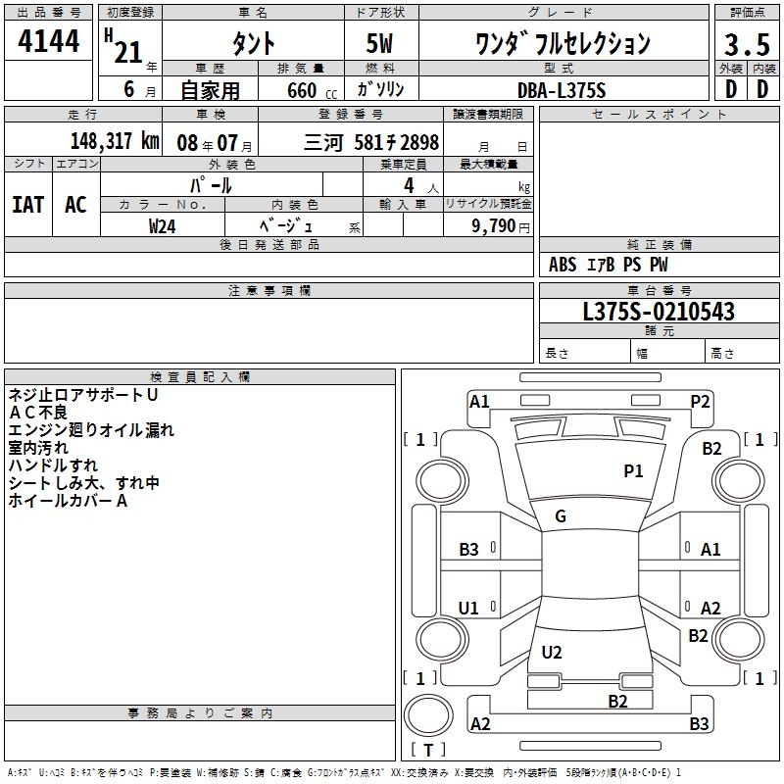This screenshot has height=784, width=784.
Task: Click the displacement value "660 cc"
Action: click(x=312, y=90)
